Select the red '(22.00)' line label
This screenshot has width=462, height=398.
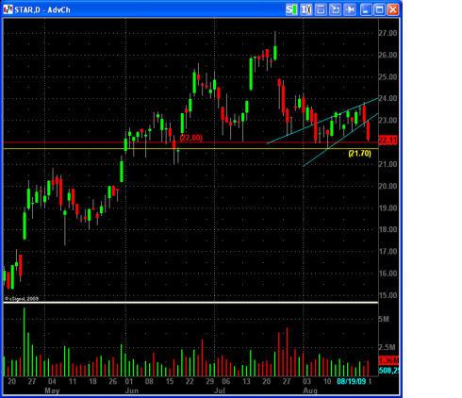191,138
